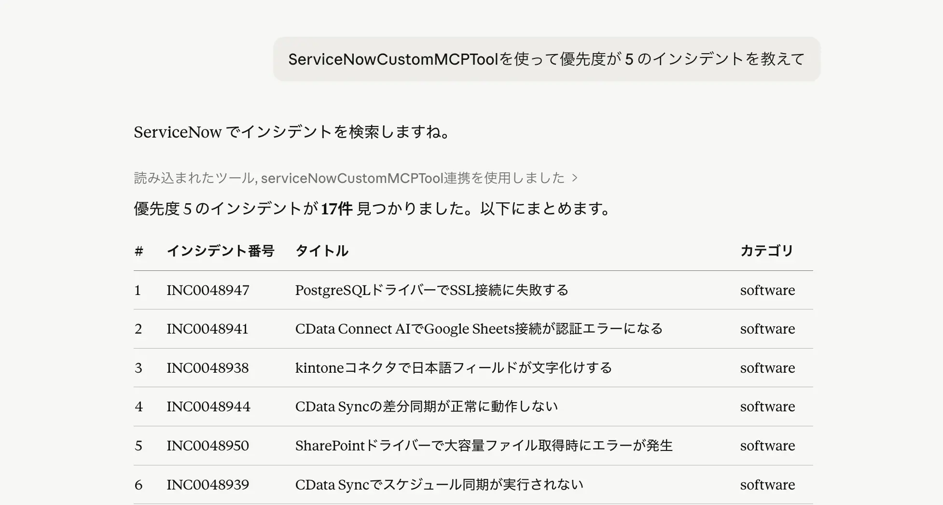Click the タイトル column header

[x=322, y=251]
